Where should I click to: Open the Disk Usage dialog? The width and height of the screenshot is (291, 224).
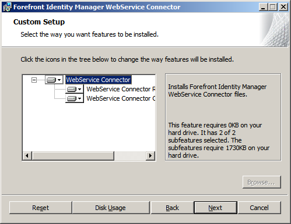[x=110, y=208]
